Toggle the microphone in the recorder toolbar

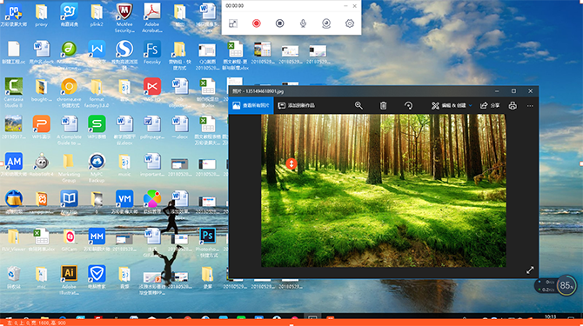(303, 23)
